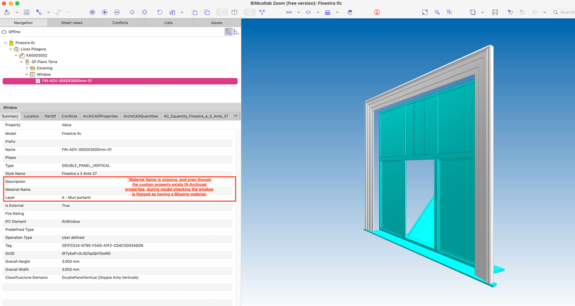This screenshot has height=306, width=575.
Task: Click the first overlapping squares icon
Action: coord(195,12)
